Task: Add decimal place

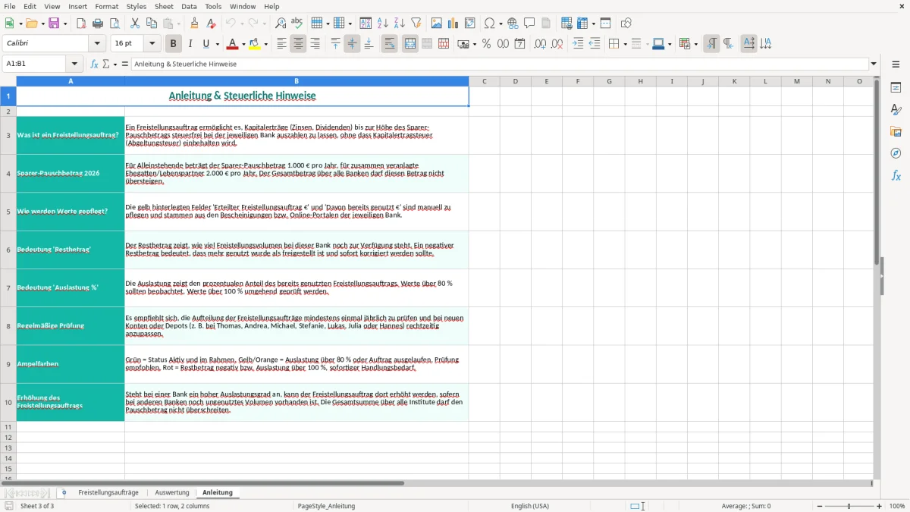Action: pos(540,44)
